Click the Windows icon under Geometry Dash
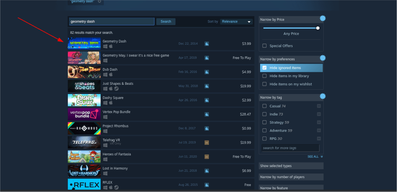The height and width of the screenshot is (192, 397). pos(105,47)
